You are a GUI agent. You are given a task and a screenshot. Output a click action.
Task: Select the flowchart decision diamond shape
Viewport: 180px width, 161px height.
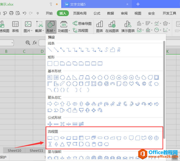pyautogui.click(x=62, y=138)
